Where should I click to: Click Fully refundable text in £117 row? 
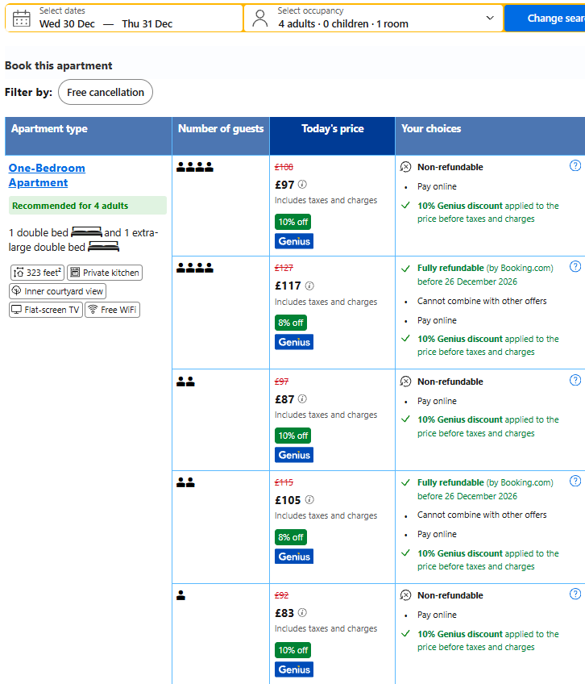(450, 268)
